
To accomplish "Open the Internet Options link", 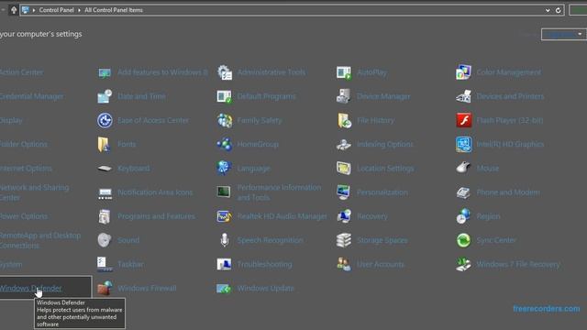I will (26, 169).
